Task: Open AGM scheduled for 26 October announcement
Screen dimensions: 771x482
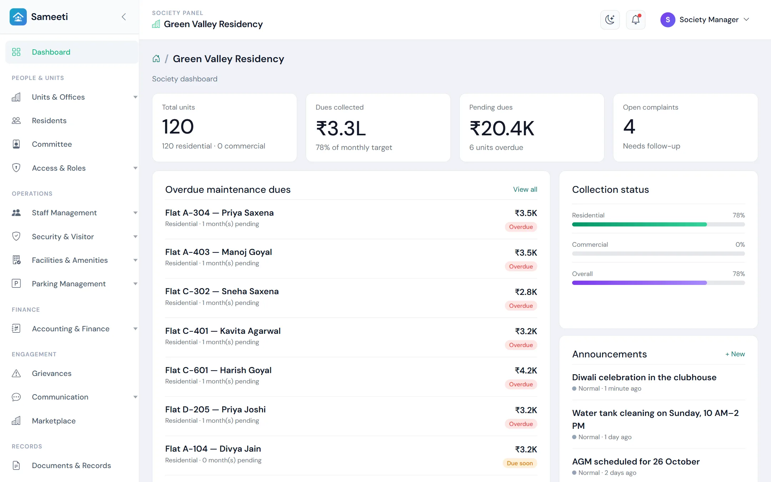Action: coord(636,462)
